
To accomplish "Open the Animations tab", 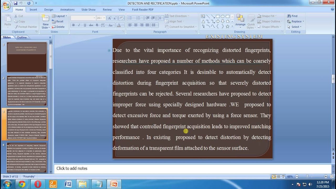I will [x=67, y=10].
